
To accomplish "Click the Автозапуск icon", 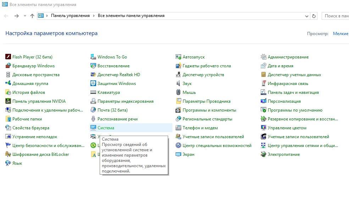I will tap(178, 57).
